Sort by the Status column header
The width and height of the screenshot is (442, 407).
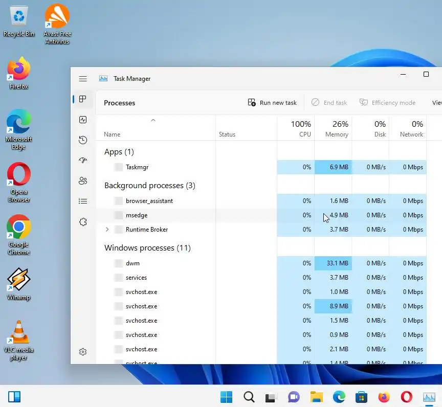click(x=227, y=134)
